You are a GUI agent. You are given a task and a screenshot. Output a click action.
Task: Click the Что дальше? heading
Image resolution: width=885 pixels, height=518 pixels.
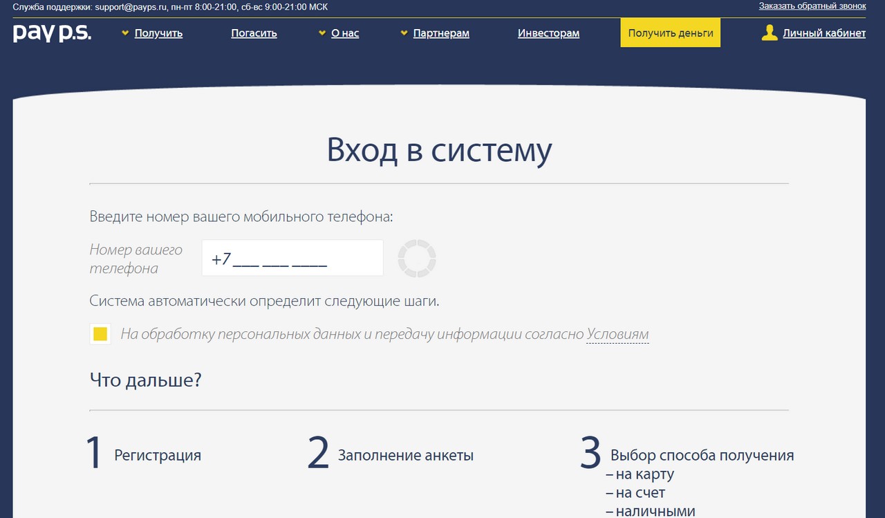click(145, 380)
